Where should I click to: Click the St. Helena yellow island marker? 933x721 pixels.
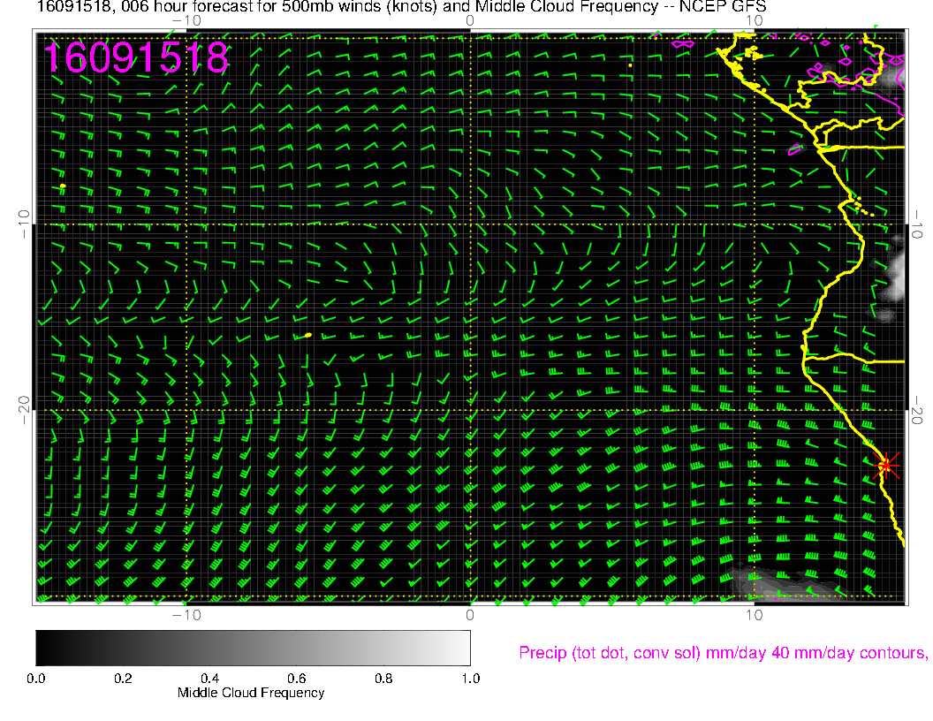click(307, 335)
